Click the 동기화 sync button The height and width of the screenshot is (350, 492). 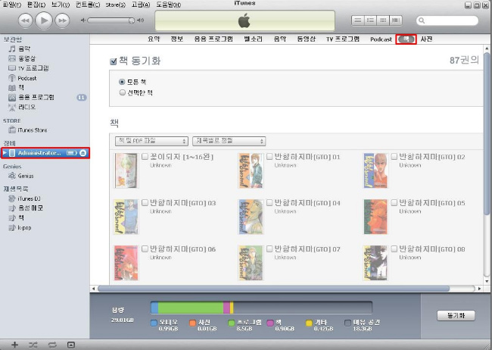point(456,315)
